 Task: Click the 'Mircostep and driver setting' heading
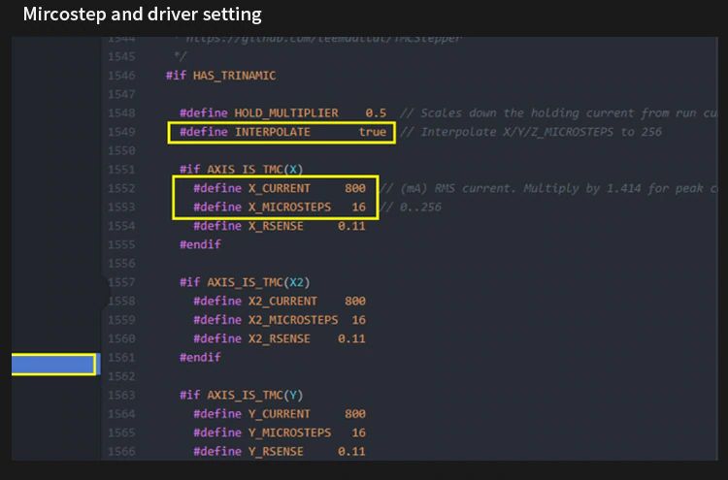[142, 14]
